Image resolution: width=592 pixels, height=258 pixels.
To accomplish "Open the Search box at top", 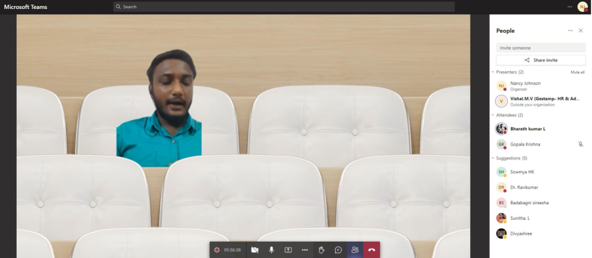I will pyautogui.click(x=284, y=7).
